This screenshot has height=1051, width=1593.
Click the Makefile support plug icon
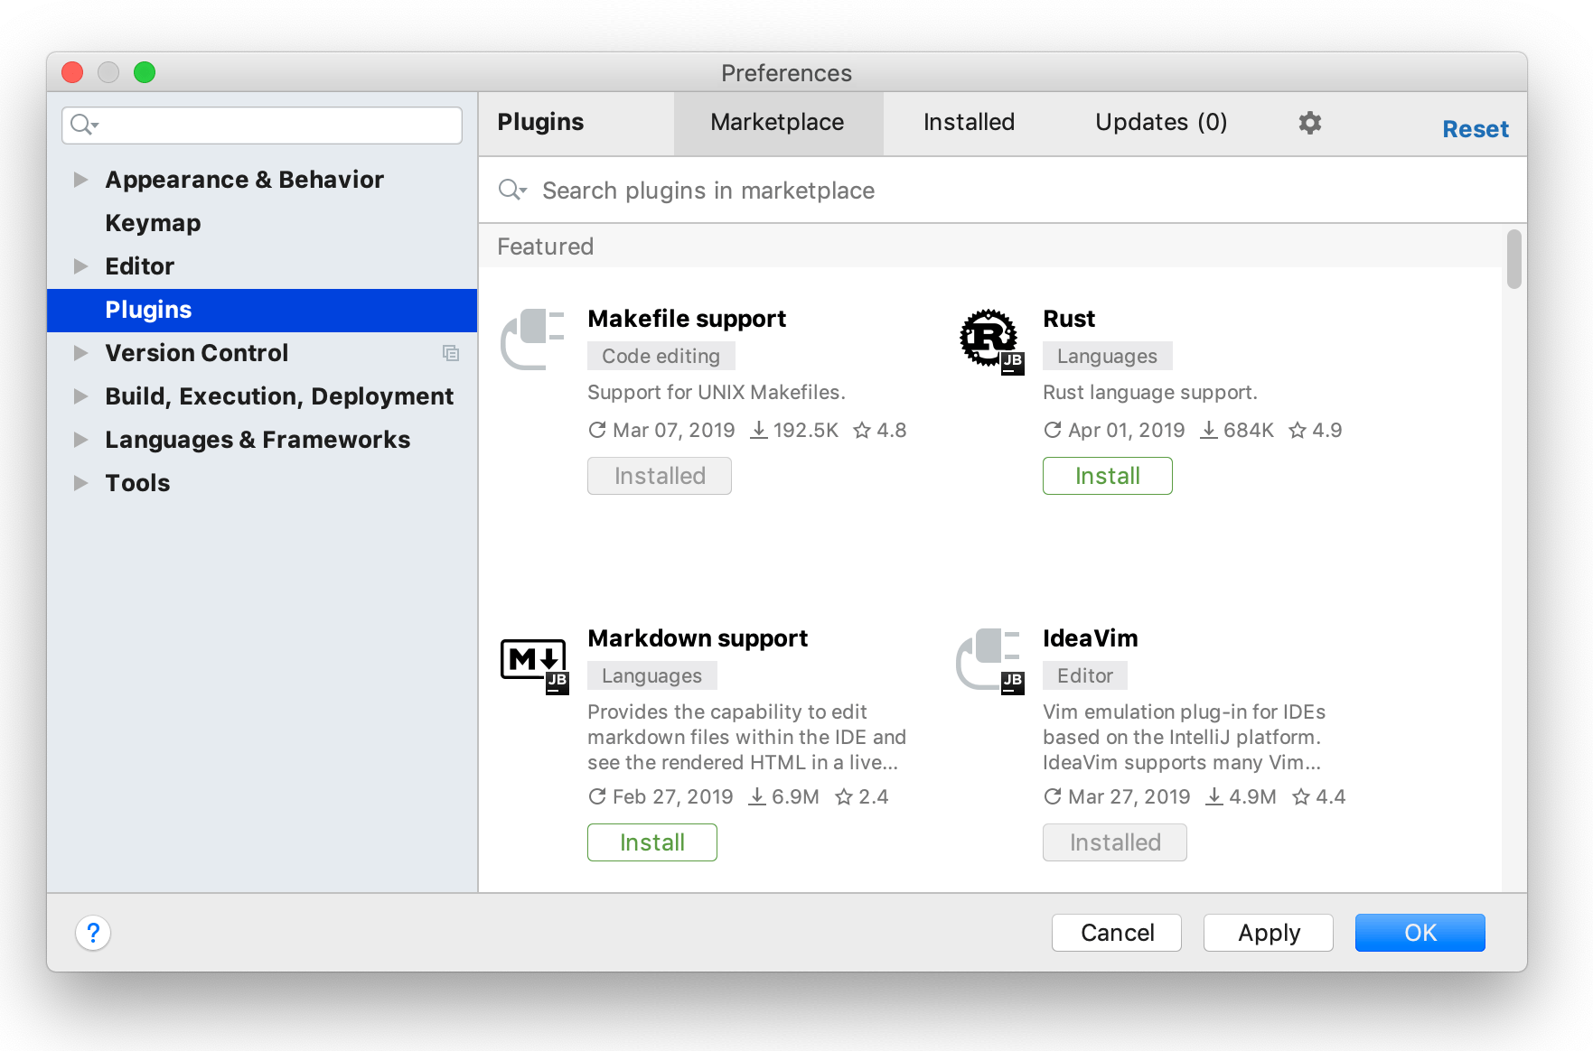pyautogui.click(x=533, y=339)
